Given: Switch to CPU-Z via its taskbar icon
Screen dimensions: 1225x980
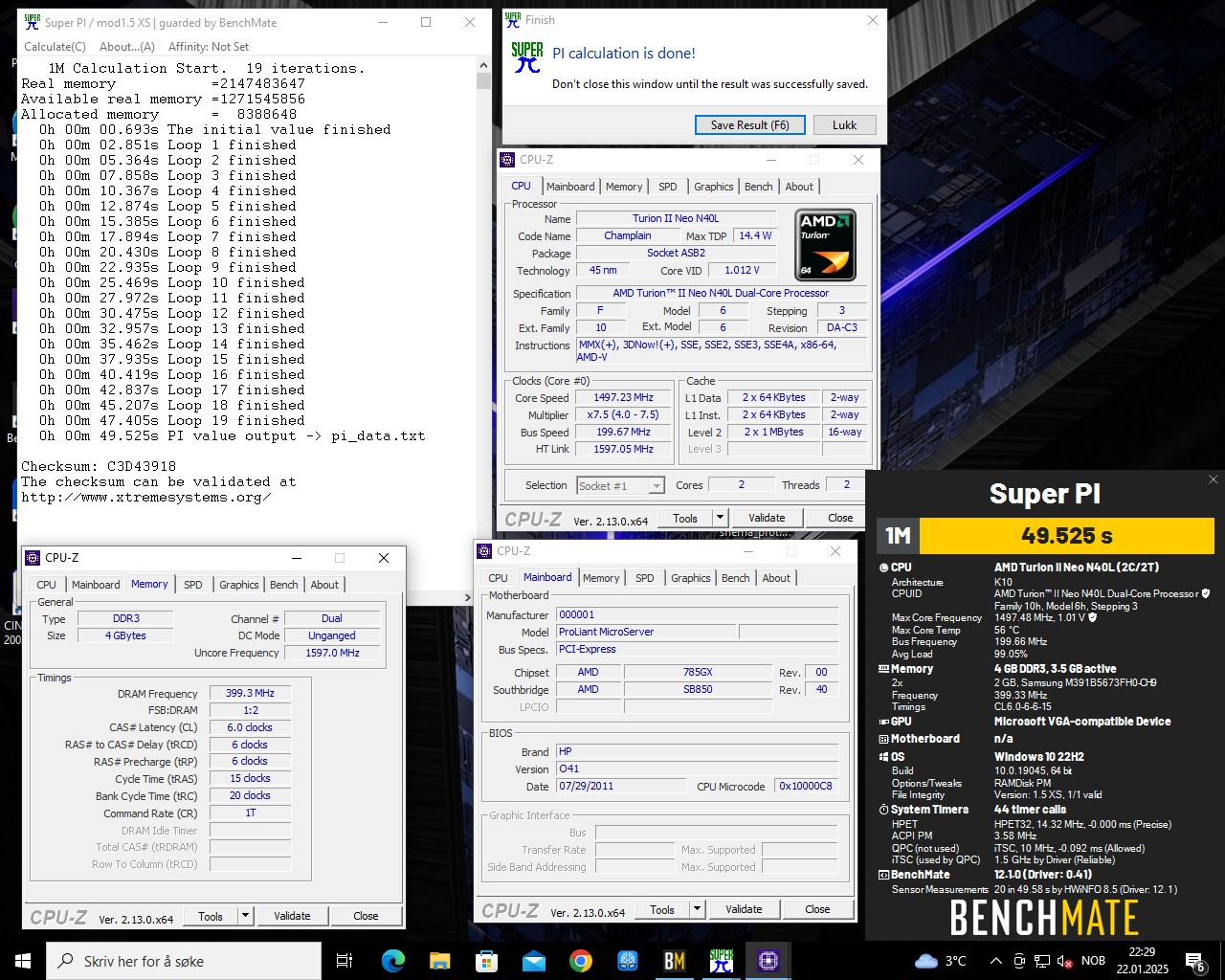Looking at the screenshot, I should tap(768, 961).
